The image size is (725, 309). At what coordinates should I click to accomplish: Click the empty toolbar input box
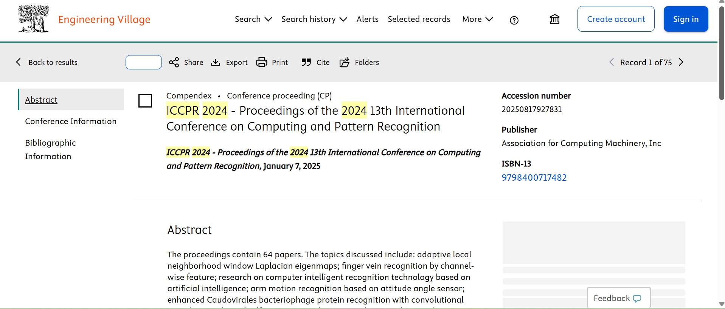coord(144,62)
